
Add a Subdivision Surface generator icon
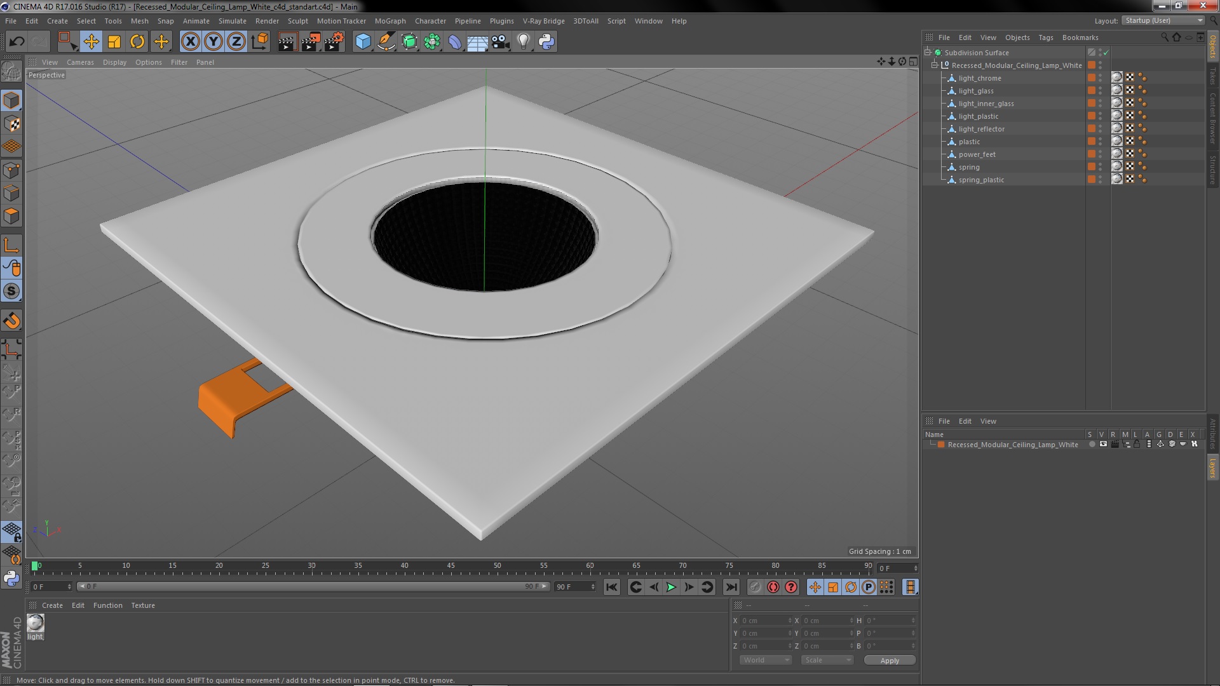410,42
